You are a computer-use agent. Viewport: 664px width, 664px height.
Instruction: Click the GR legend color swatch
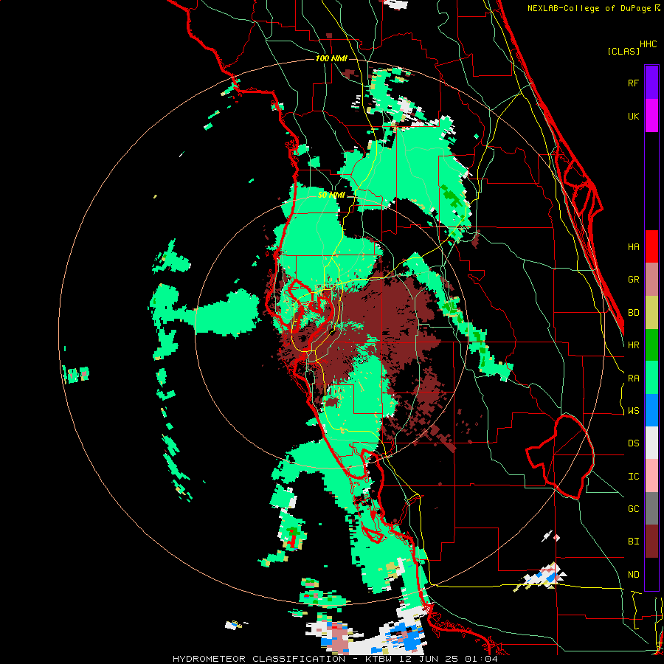point(651,280)
